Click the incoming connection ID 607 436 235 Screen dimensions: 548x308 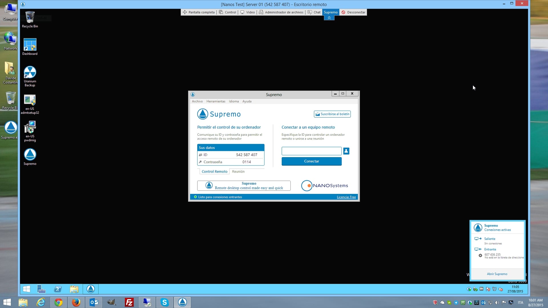click(492, 254)
